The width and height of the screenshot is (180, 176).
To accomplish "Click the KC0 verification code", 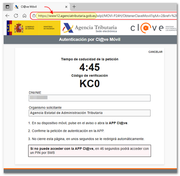I will point(90,84).
